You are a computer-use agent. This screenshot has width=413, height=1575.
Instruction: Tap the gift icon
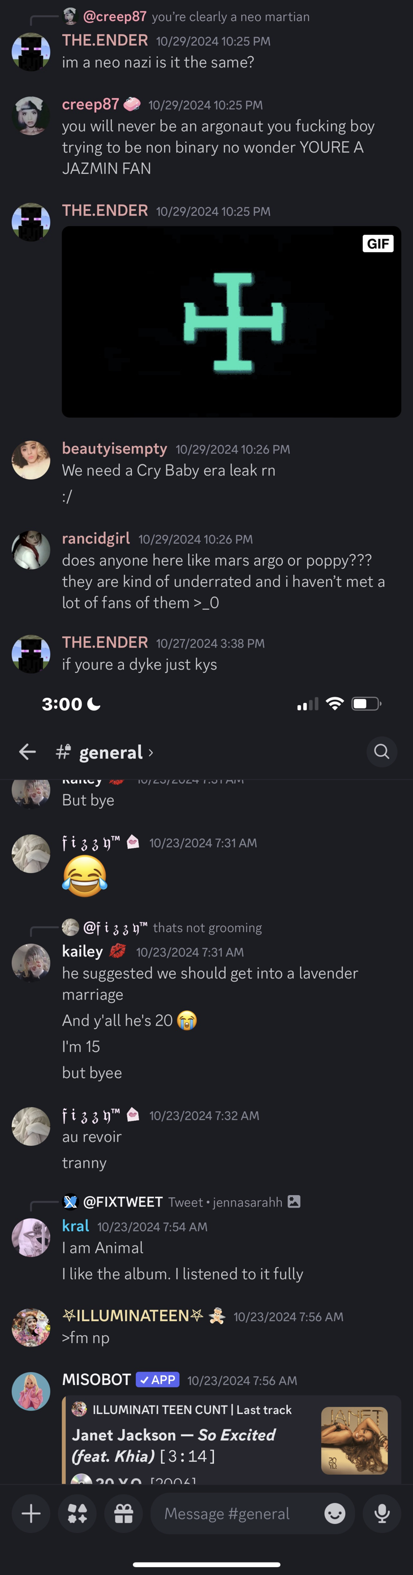pos(124,1513)
